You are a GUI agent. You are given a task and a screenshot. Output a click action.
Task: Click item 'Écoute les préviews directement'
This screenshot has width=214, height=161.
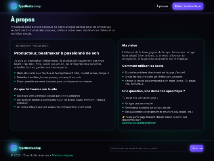(x=155, y=72)
